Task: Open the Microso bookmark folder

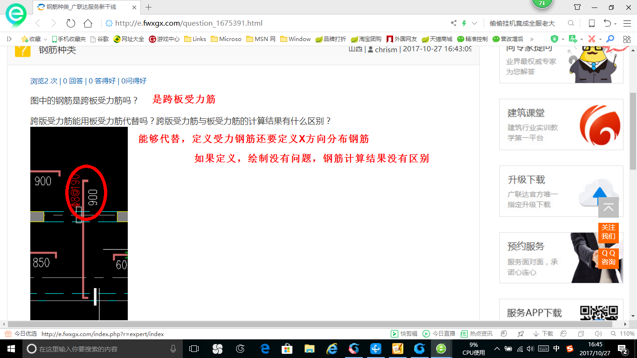Action: [226, 39]
